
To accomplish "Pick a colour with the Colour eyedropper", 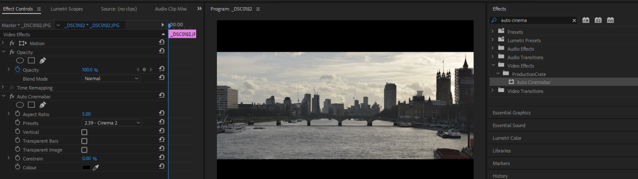I will click(x=96, y=168).
